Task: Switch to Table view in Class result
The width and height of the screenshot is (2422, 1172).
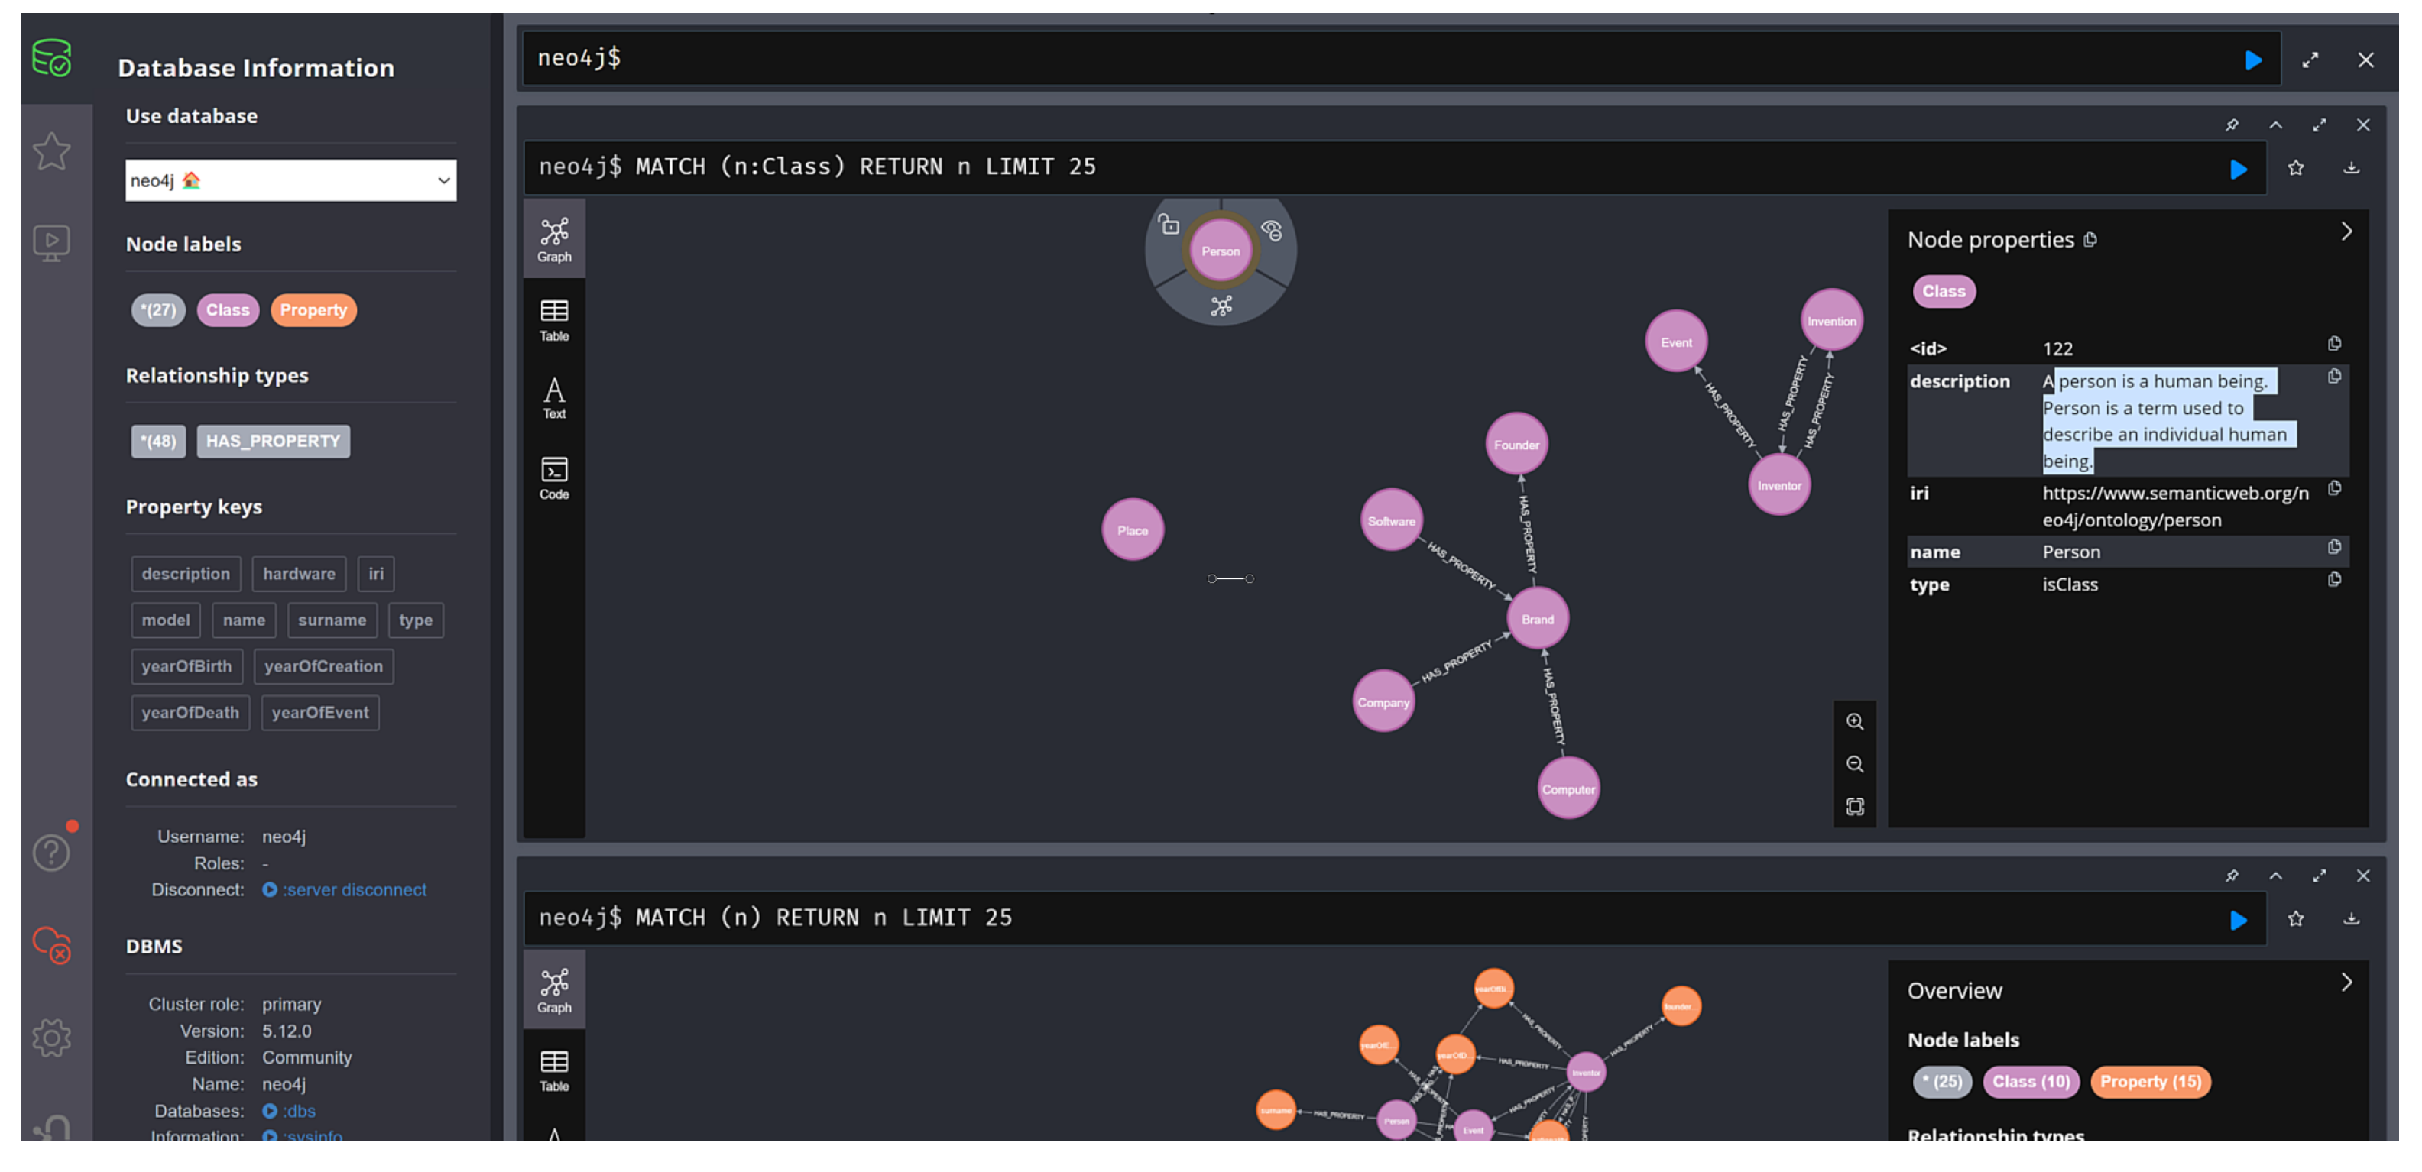Action: (x=554, y=320)
